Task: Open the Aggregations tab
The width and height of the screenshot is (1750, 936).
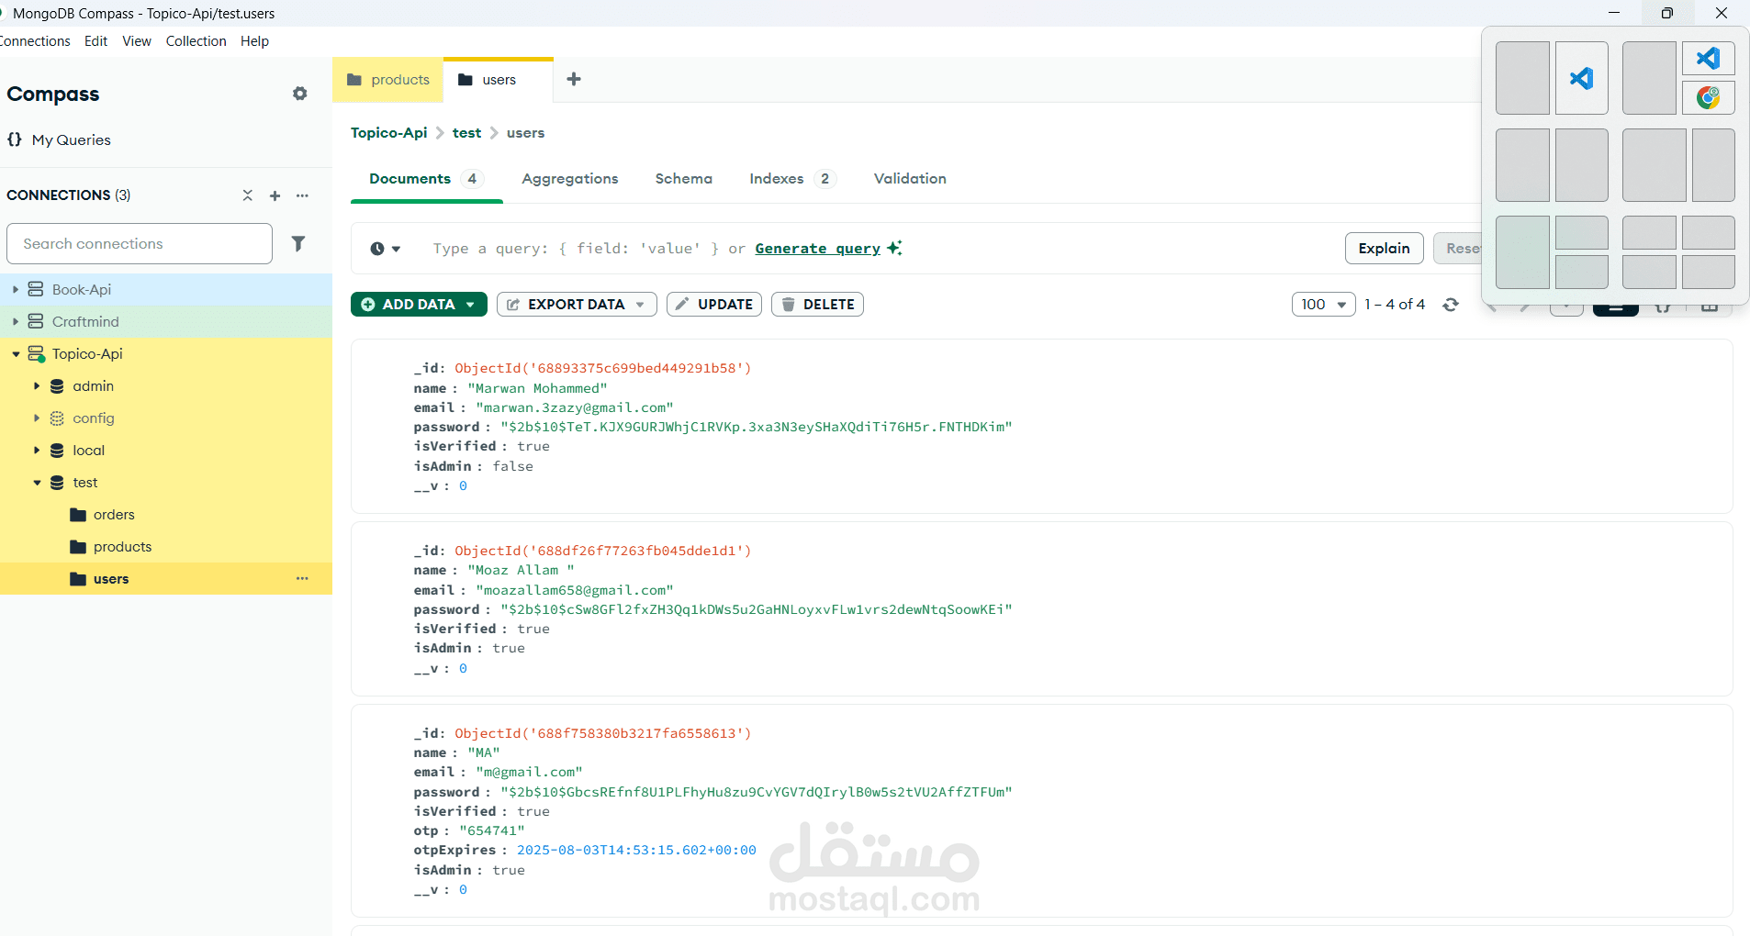Action: (x=570, y=179)
